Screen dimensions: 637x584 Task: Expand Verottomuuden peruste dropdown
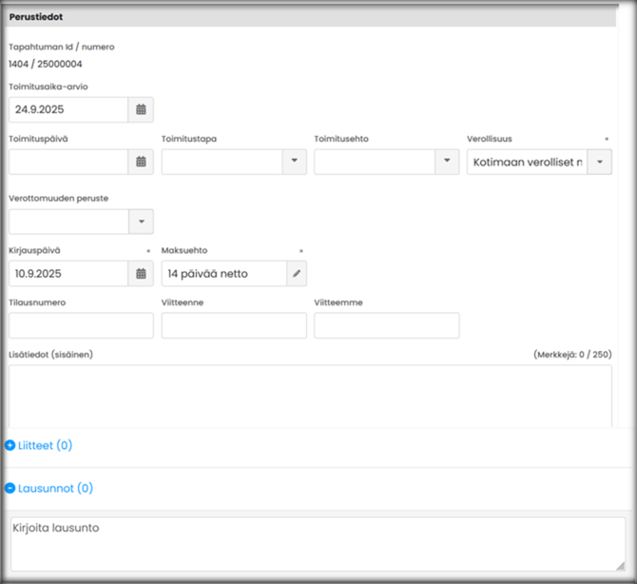141,222
